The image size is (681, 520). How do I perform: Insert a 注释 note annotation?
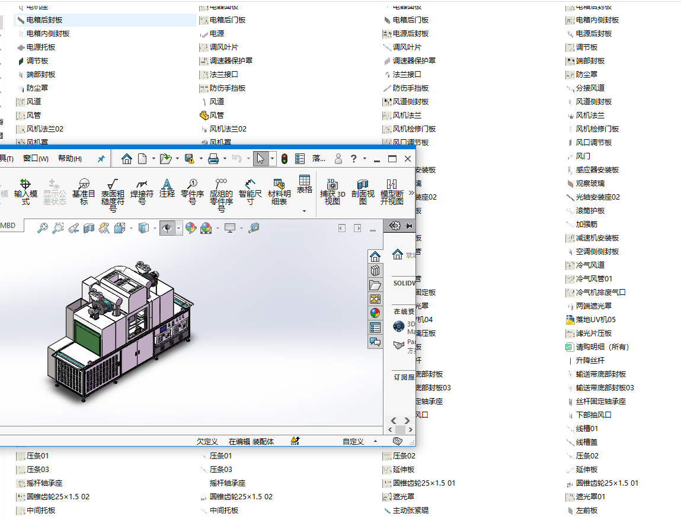point(167,188)
